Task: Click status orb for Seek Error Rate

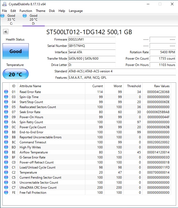Action: point(6,112)
